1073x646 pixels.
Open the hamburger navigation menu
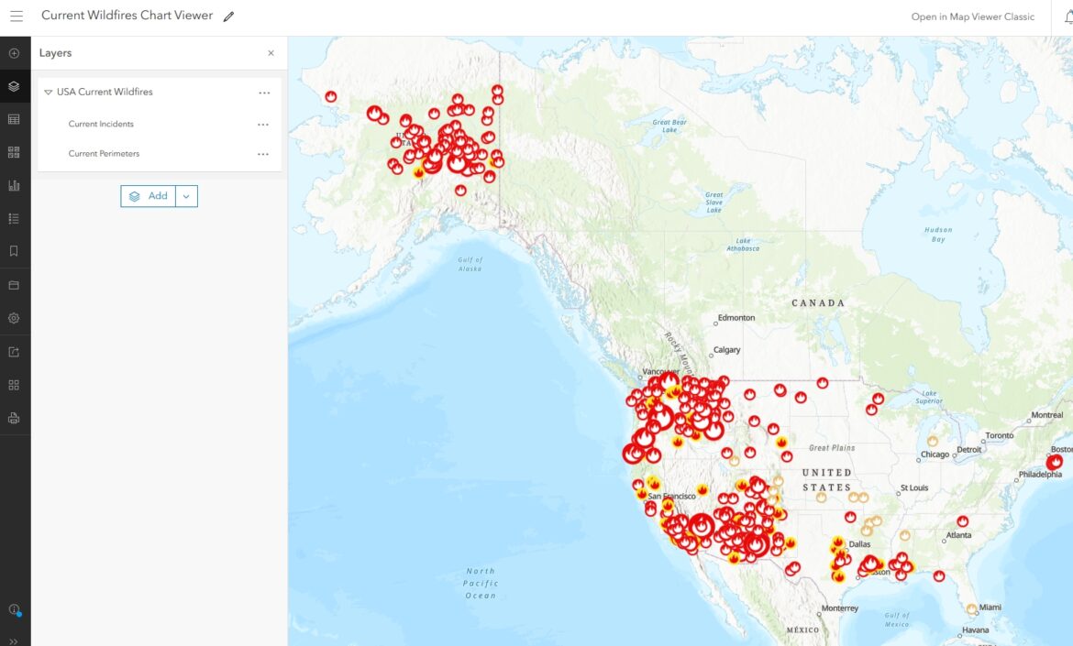17,16
